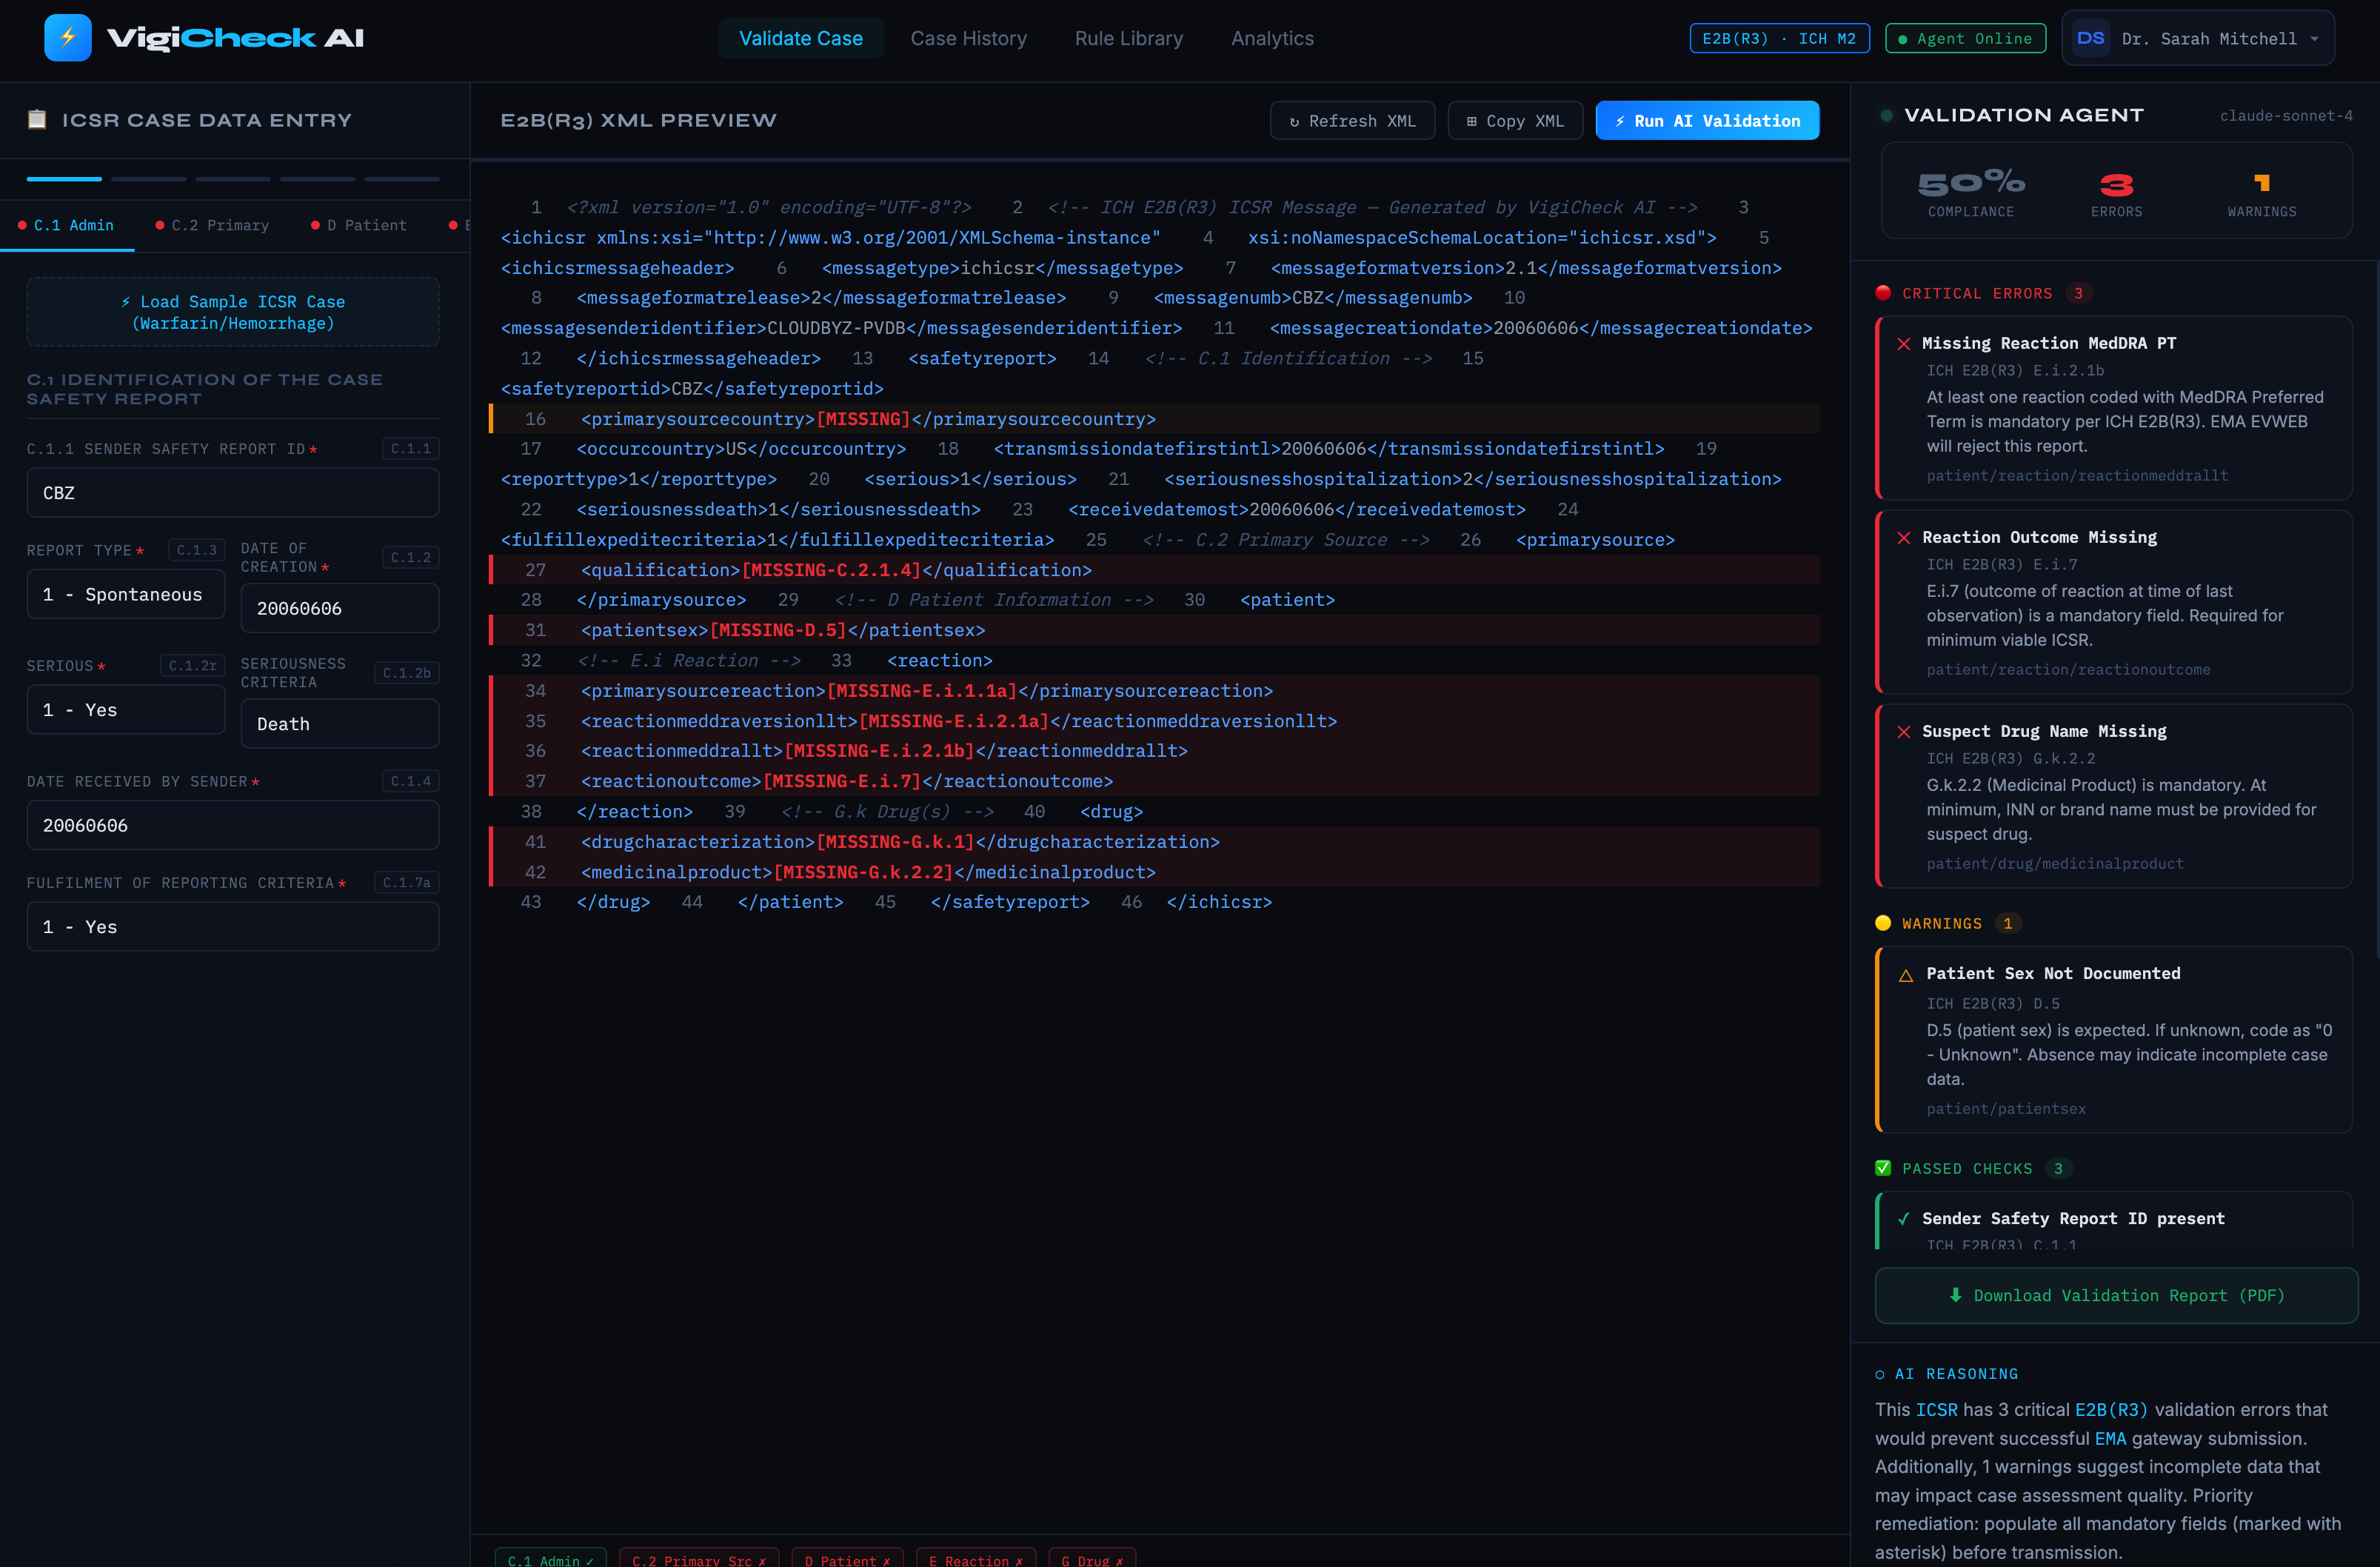Viewport: 2380px width, 1567px height.
Task: Click the red X icon on Suspect Drug Name Missing
Action: 1904,732
